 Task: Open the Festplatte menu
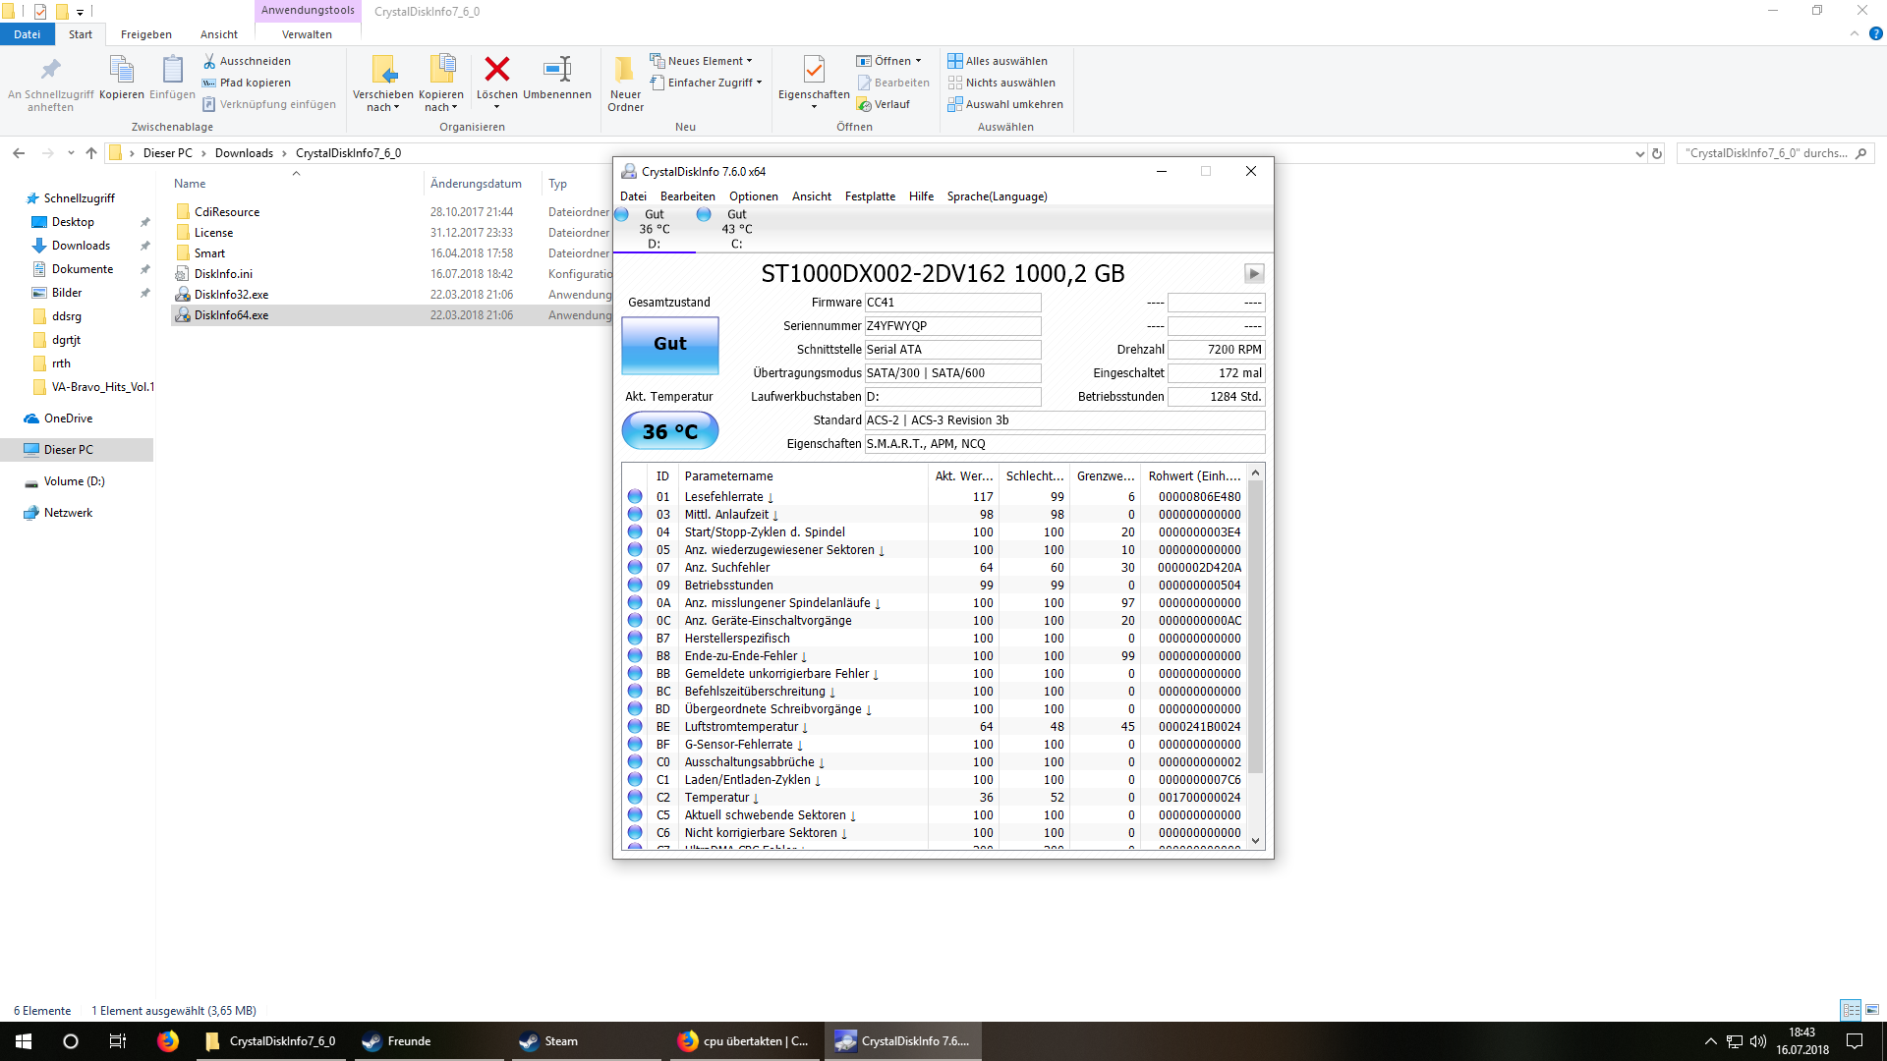click(870, 196)
